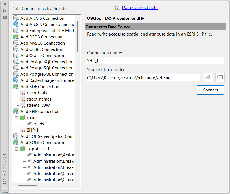The image size is (230, 194).
Task: Click the folder browse icon
Action: coord(220,77)
